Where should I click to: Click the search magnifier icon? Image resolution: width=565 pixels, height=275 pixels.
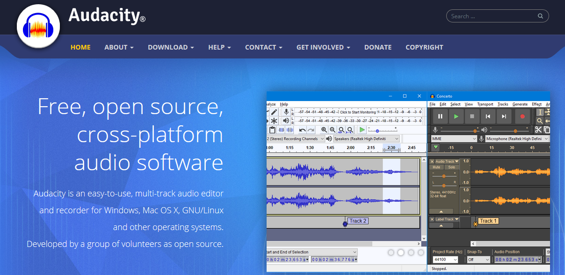coord(540,16)
